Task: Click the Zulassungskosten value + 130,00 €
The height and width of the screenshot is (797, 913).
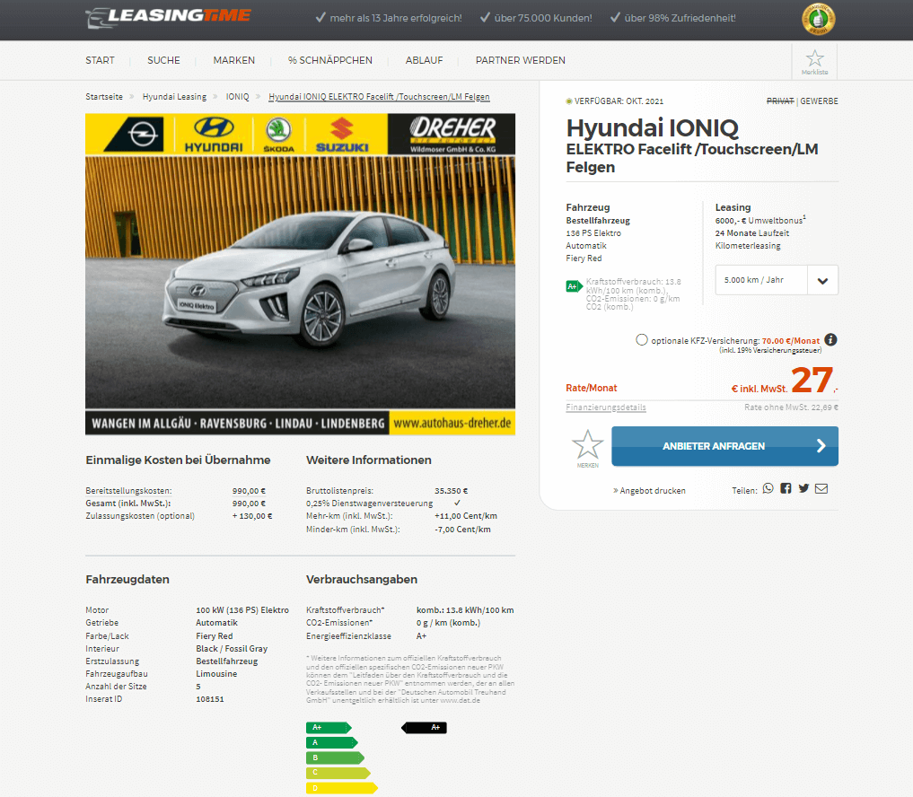Action: click(252, 516)
